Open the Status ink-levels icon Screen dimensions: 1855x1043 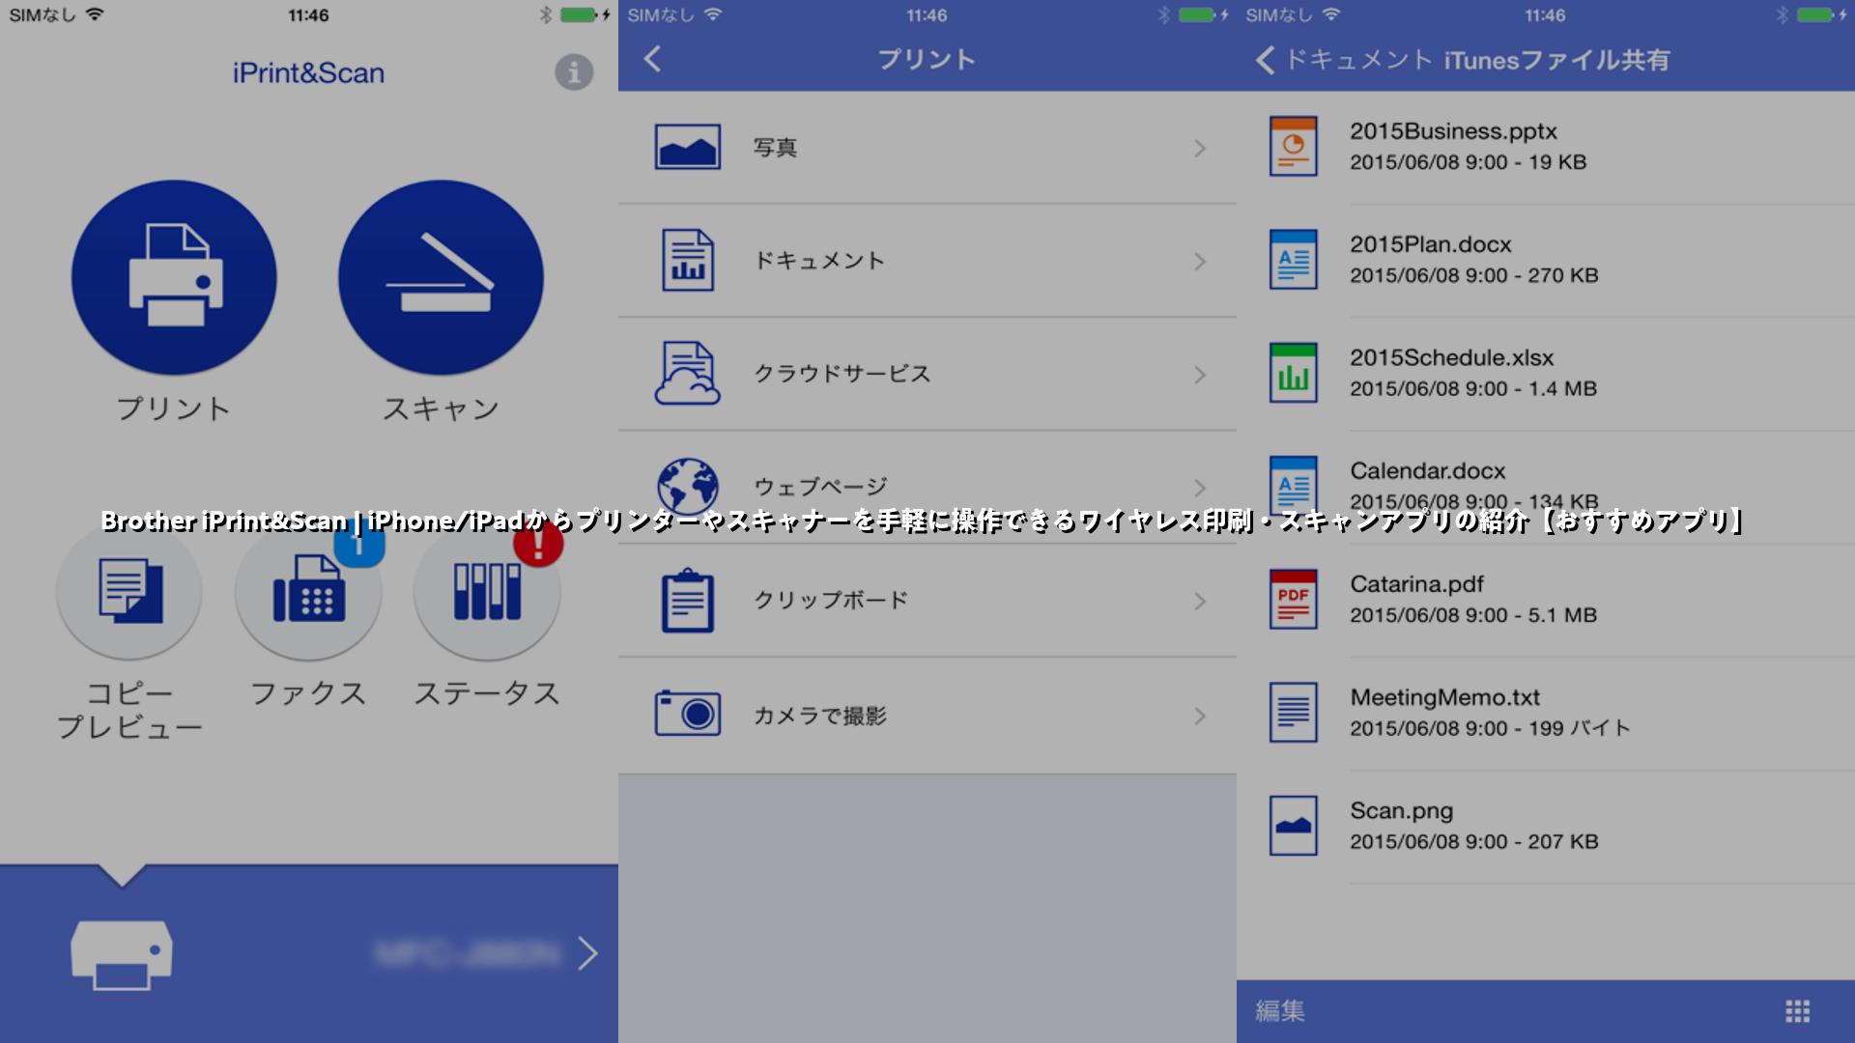pos(487,591)
